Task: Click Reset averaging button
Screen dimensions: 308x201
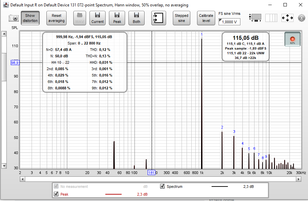Action: (x=56, y=18)
